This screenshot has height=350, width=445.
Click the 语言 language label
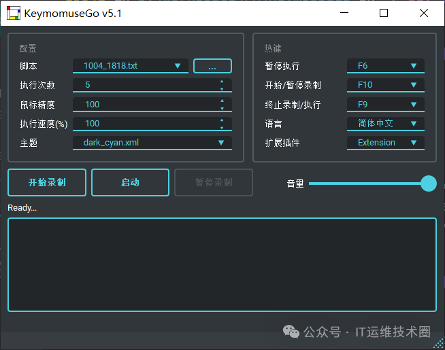click(274, 124)
